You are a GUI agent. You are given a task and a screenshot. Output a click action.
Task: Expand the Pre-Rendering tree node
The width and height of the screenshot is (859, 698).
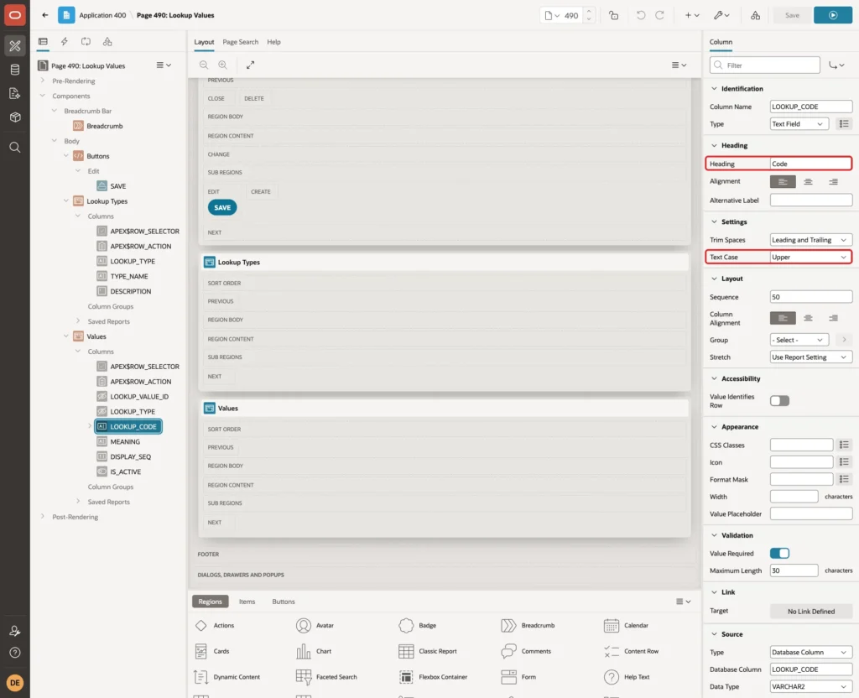[x=42, y=81]
